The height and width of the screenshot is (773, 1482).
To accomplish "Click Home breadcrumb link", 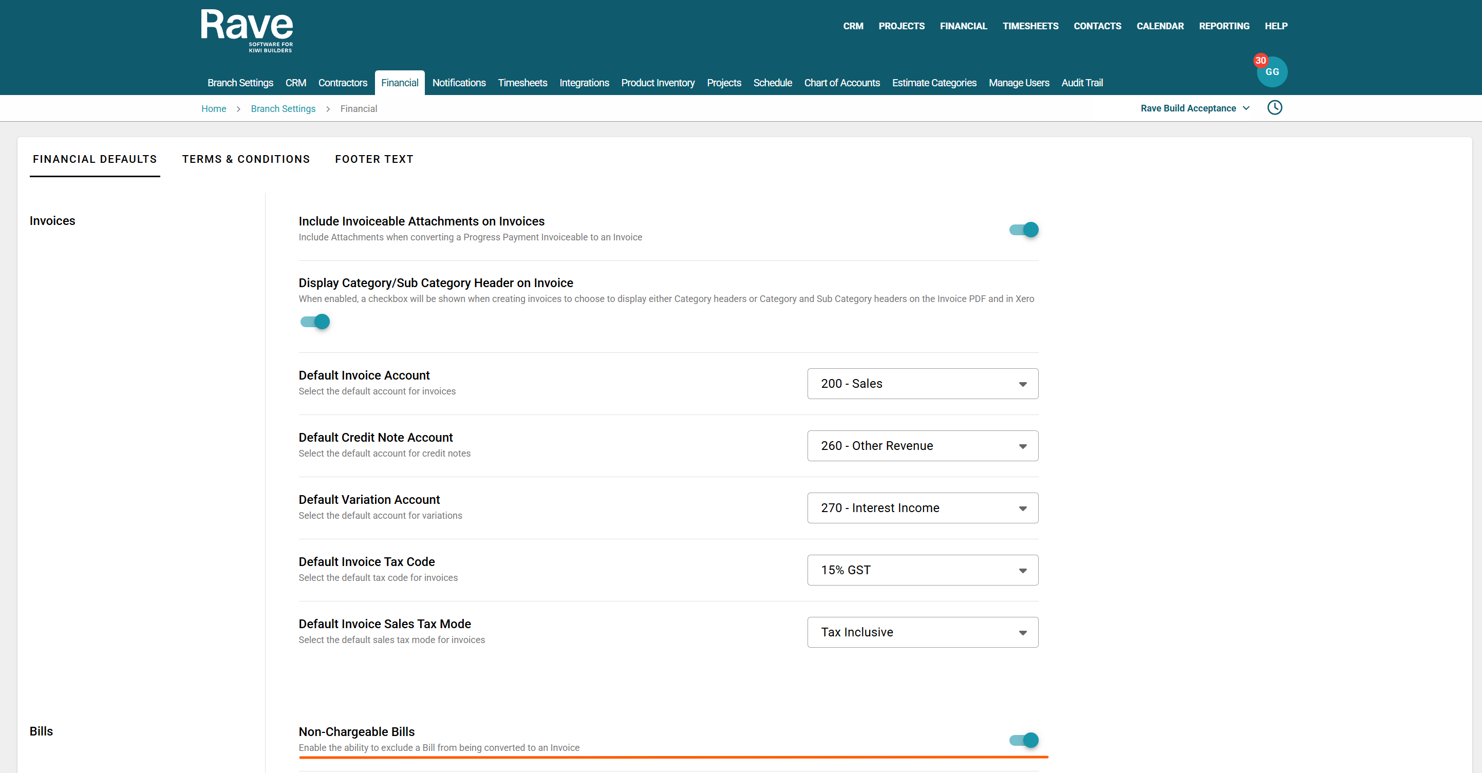I will point(214,109).
